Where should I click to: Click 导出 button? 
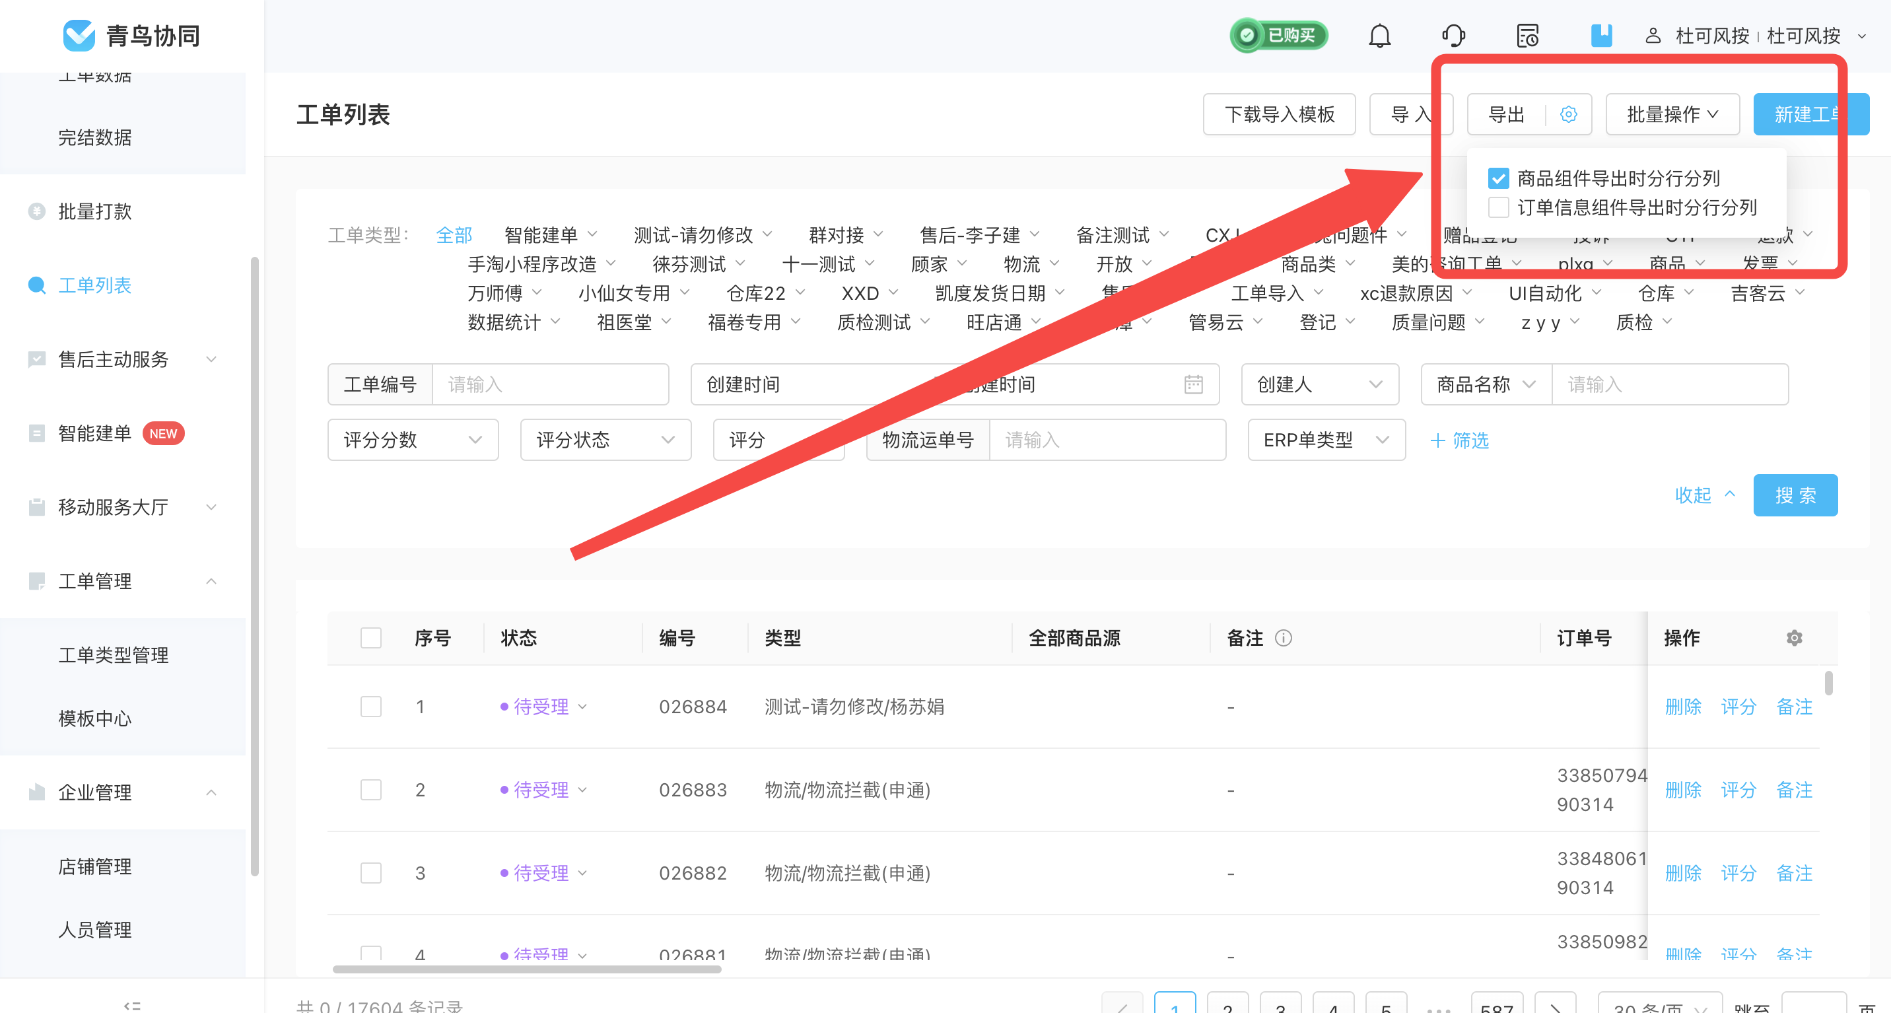[1506, 114]
